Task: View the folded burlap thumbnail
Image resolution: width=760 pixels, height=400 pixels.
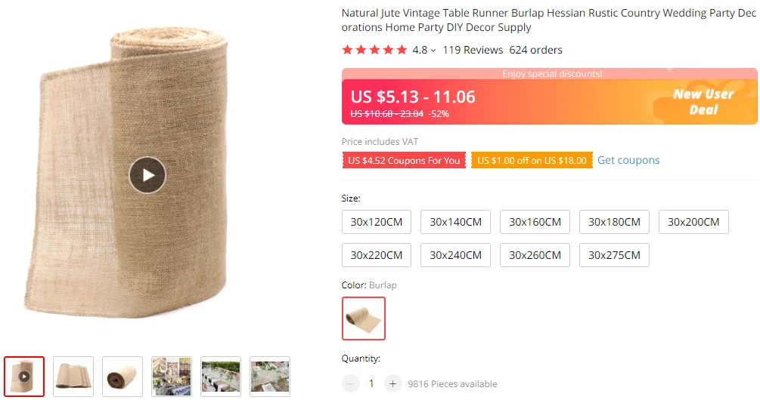Action: [73, 377]
